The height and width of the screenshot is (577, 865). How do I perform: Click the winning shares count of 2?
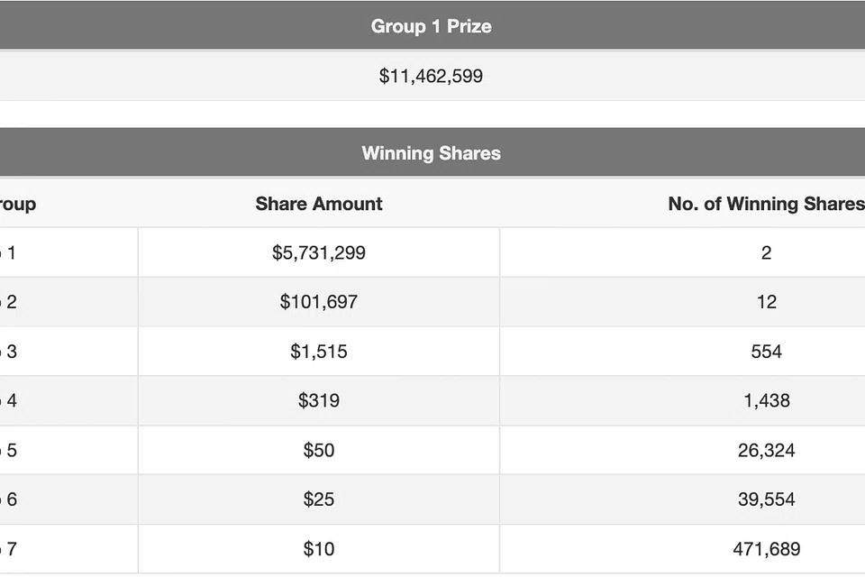tap(766, 252)
